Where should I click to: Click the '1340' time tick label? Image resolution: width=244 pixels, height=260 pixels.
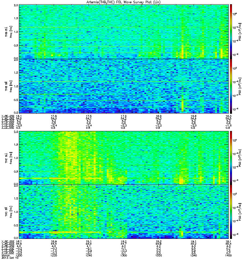click(x=193, y=255)
